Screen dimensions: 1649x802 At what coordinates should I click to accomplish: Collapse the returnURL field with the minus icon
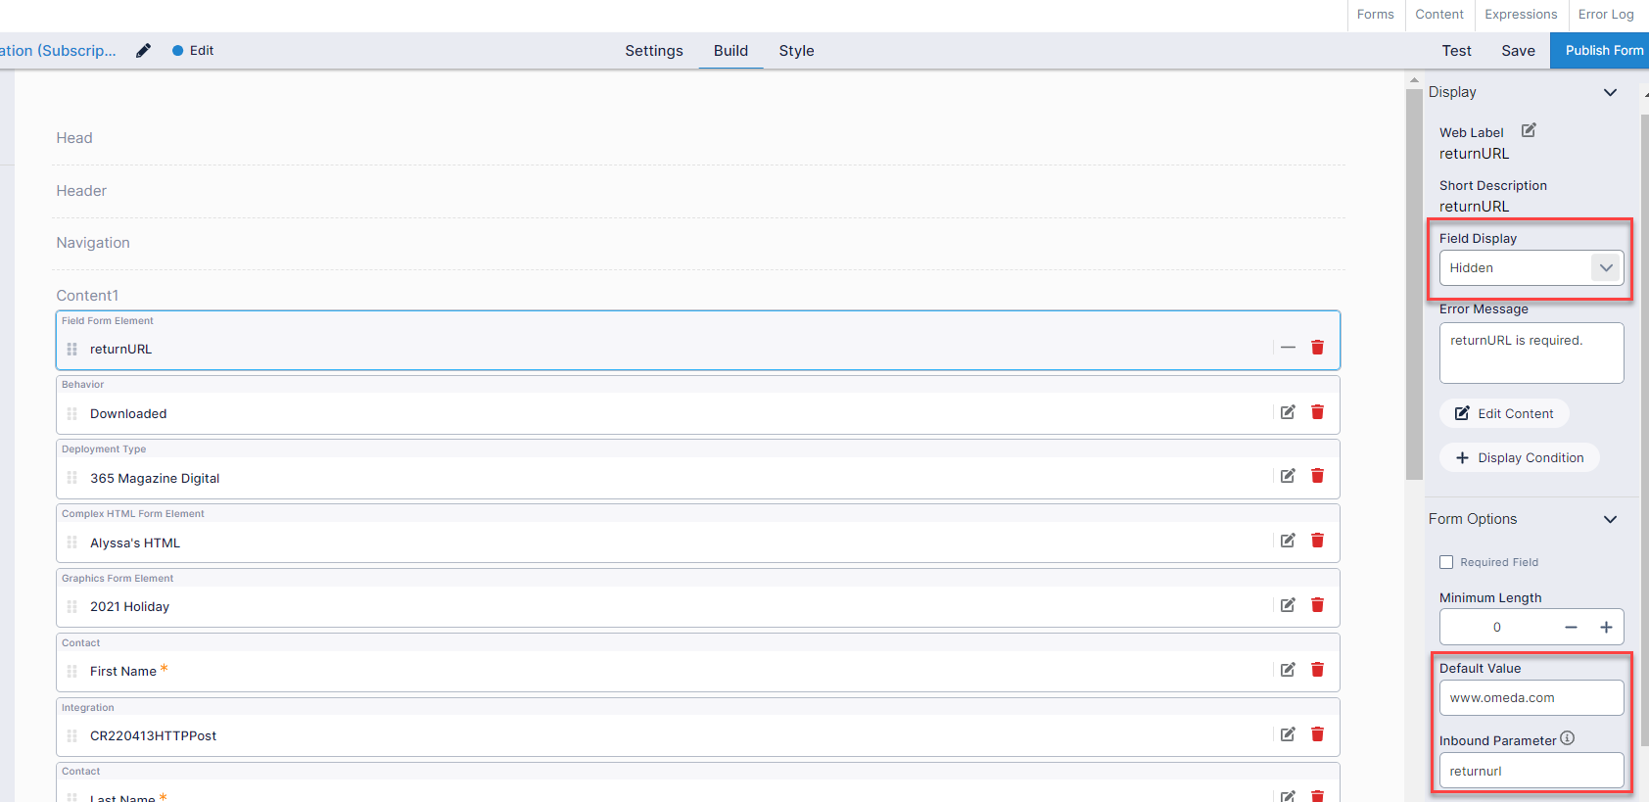tap(1288, 348)
